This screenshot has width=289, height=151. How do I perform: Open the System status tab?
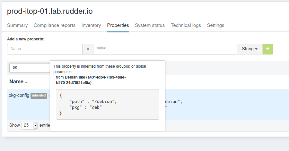coord(150,25)
